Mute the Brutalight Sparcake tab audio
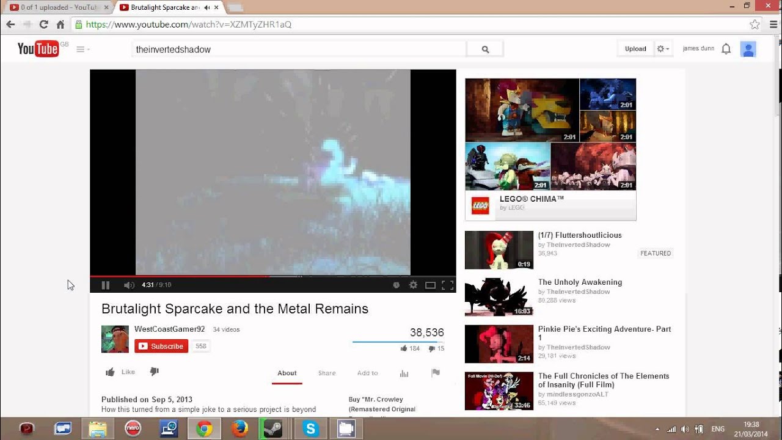The height and width of the screenshot is (440, 782). [x=206, y=7]
